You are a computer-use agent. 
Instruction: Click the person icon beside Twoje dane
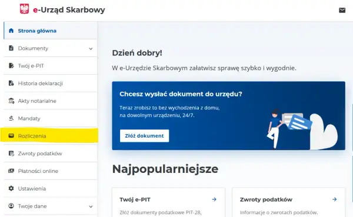[11, 206]
